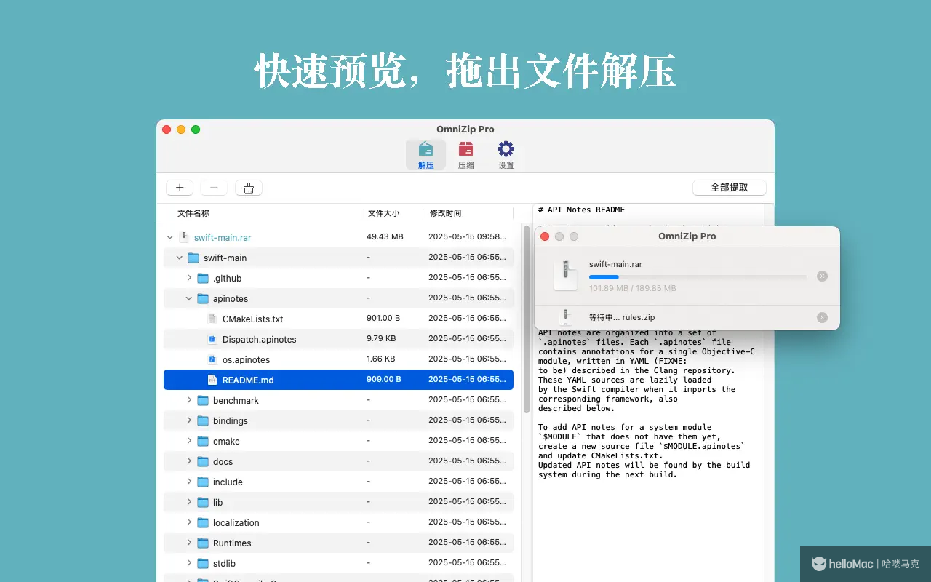
Task: Click the CMakeLists.txt file icon
Action: [x=212, y=319]
